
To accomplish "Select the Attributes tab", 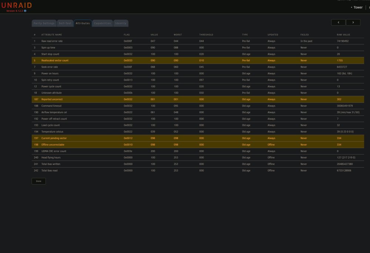I will (x=83, y=23).
